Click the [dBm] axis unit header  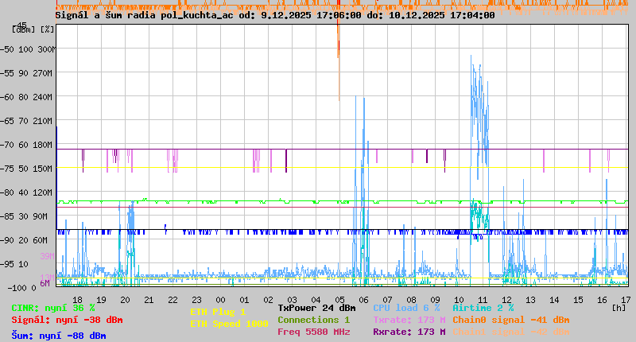(x=24, y=29)
